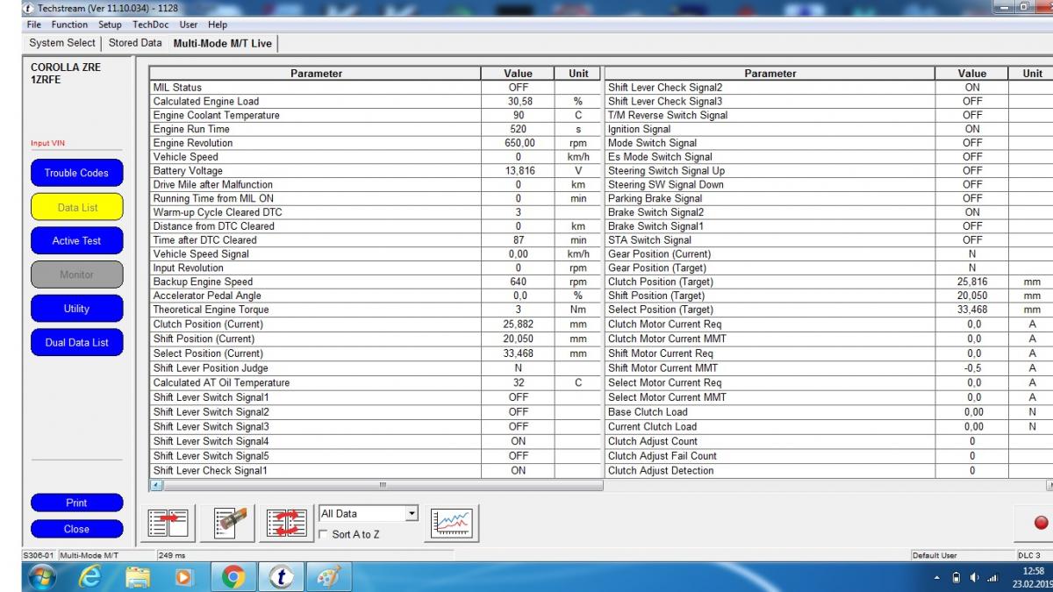Click the right table Unit column header
This screenshot has height=592, width=1053.
tap(1032, 74)
